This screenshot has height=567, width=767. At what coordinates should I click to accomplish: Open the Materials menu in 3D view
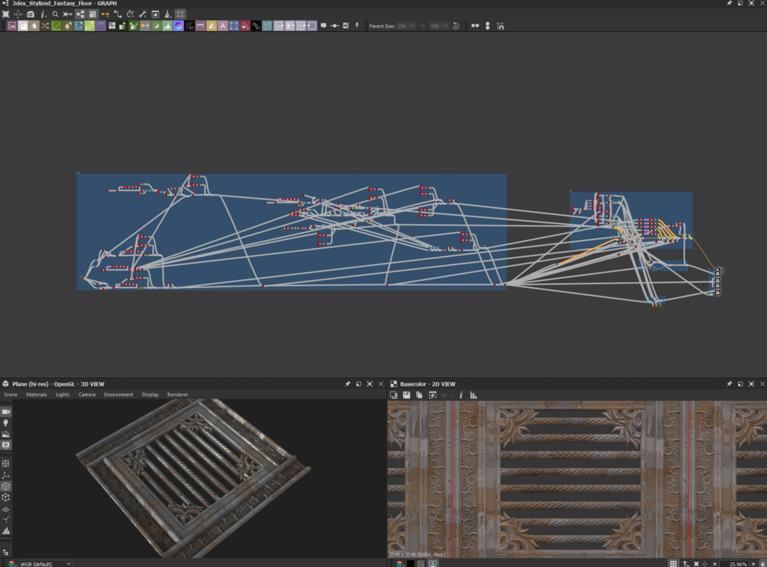click(x=37, y=395)
